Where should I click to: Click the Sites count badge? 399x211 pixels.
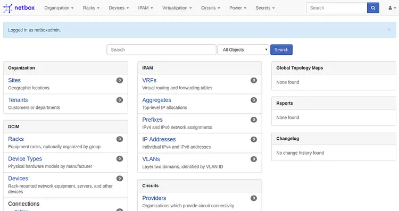point(120,80)
